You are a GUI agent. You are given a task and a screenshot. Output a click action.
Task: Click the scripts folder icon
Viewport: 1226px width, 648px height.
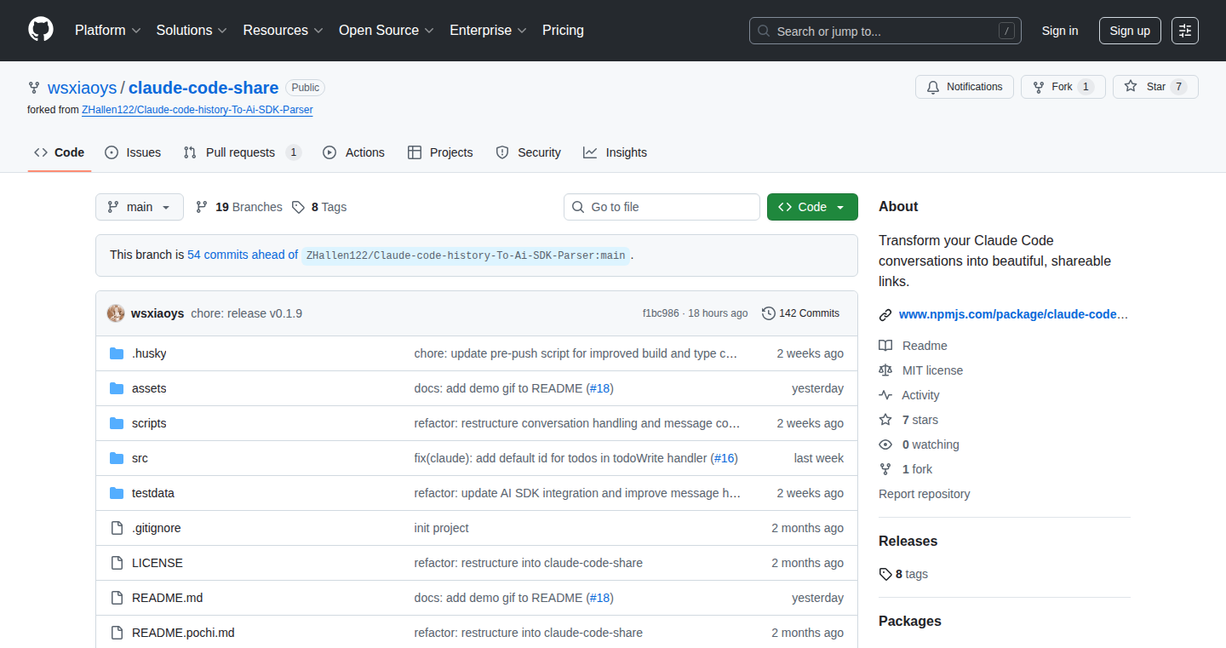pyautogui.click(x=117, y=423)
